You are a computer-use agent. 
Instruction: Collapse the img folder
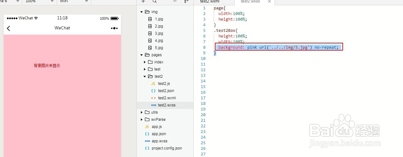[141, 12]
